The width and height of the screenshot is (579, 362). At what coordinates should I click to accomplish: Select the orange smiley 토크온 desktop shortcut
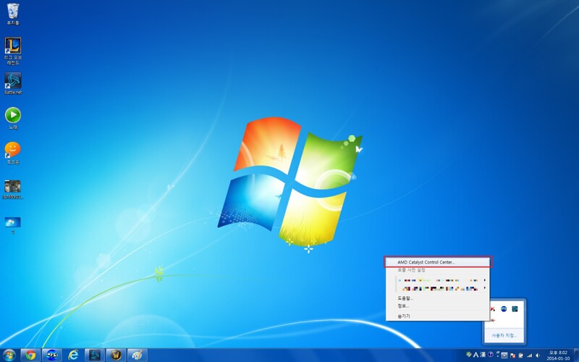[x=13, y=153]
